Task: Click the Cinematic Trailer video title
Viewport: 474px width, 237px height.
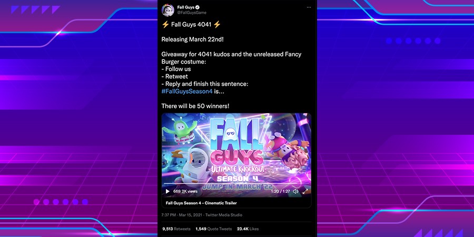Action: coord(201,203)
